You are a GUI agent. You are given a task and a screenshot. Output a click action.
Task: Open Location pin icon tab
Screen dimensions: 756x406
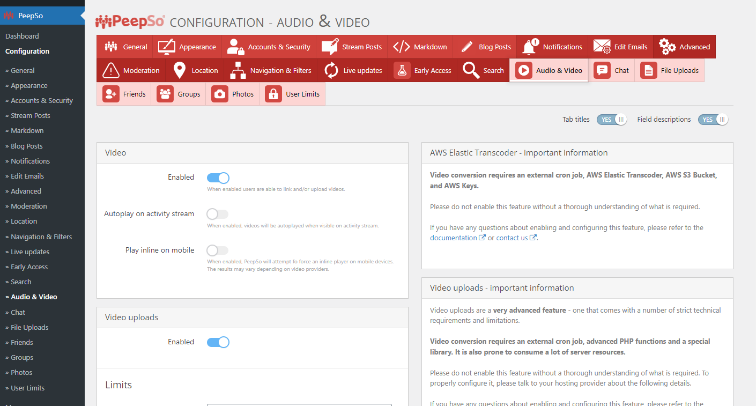[x=180, y=70]
